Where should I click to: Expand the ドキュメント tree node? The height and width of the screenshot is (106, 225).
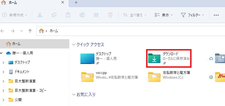(x=4, y=72)
